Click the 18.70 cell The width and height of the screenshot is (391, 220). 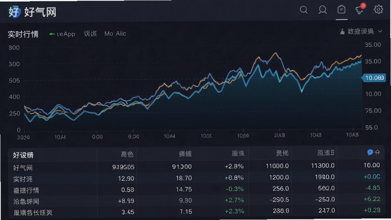[184, 178]
